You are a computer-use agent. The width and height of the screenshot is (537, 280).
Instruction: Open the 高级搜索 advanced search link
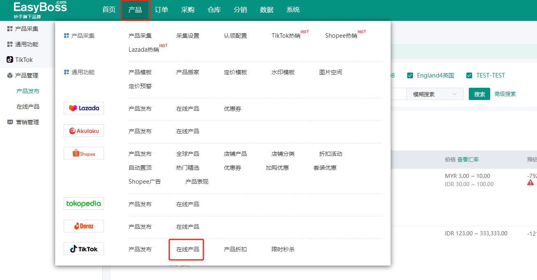tap(505, 94)
